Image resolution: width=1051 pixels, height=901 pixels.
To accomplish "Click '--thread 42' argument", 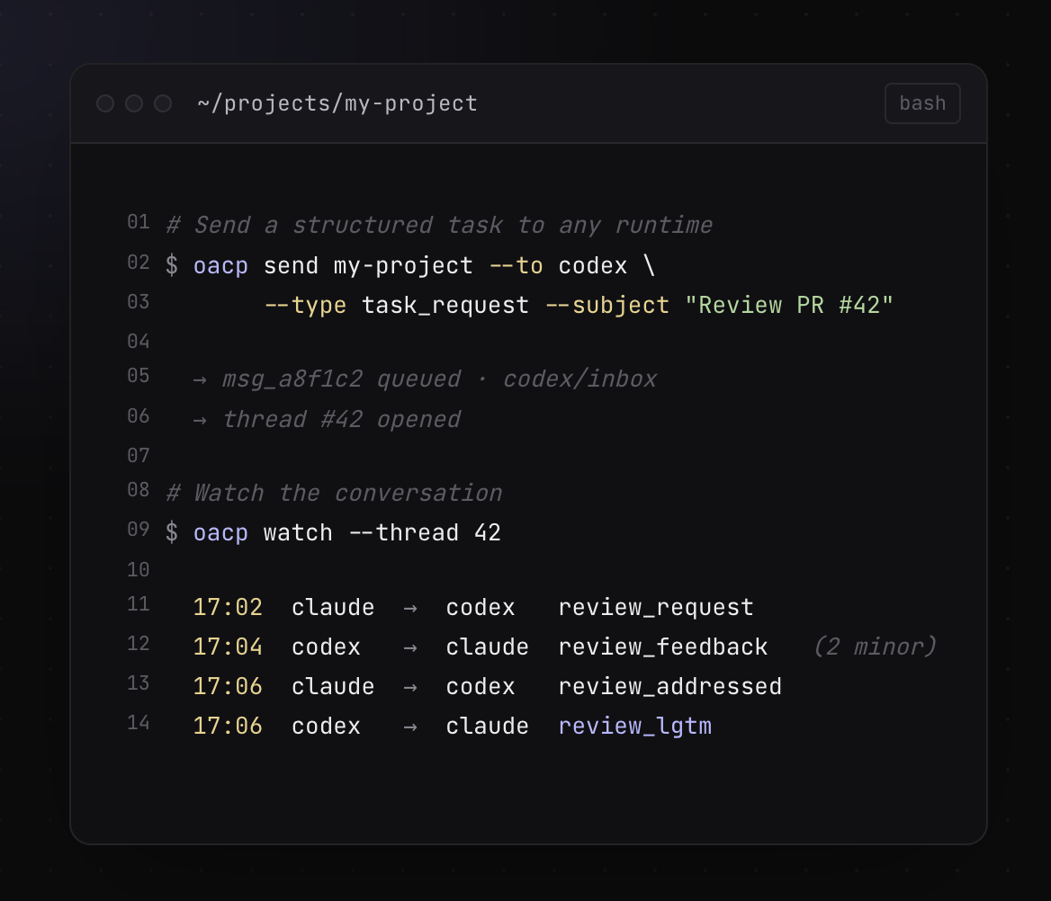I will click(425, 533).
